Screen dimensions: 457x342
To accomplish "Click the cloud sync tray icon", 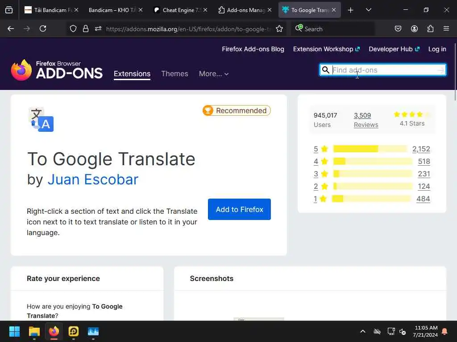I will [x=377, y=331].
